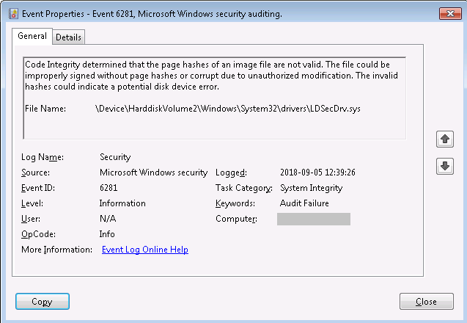Click the down arrow for next event
Viewport: 467px width, 323px height.
point(444,167)
